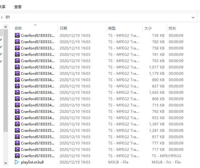Select the TS icon of the 782 KB file
This screenshot has width=200, height=168.
coord(17,42)
